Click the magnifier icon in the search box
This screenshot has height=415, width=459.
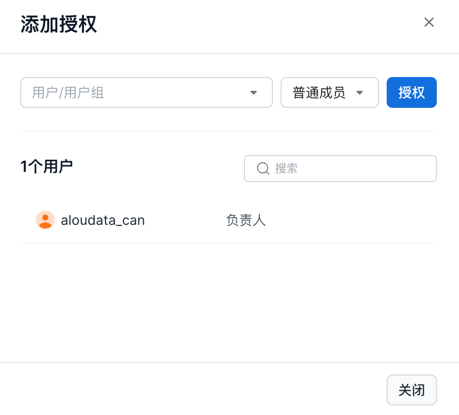coord(263,169)
